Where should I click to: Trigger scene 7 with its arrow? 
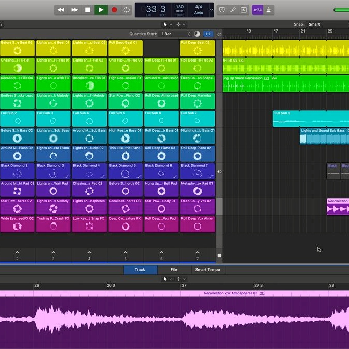click(x=198, y=253)
